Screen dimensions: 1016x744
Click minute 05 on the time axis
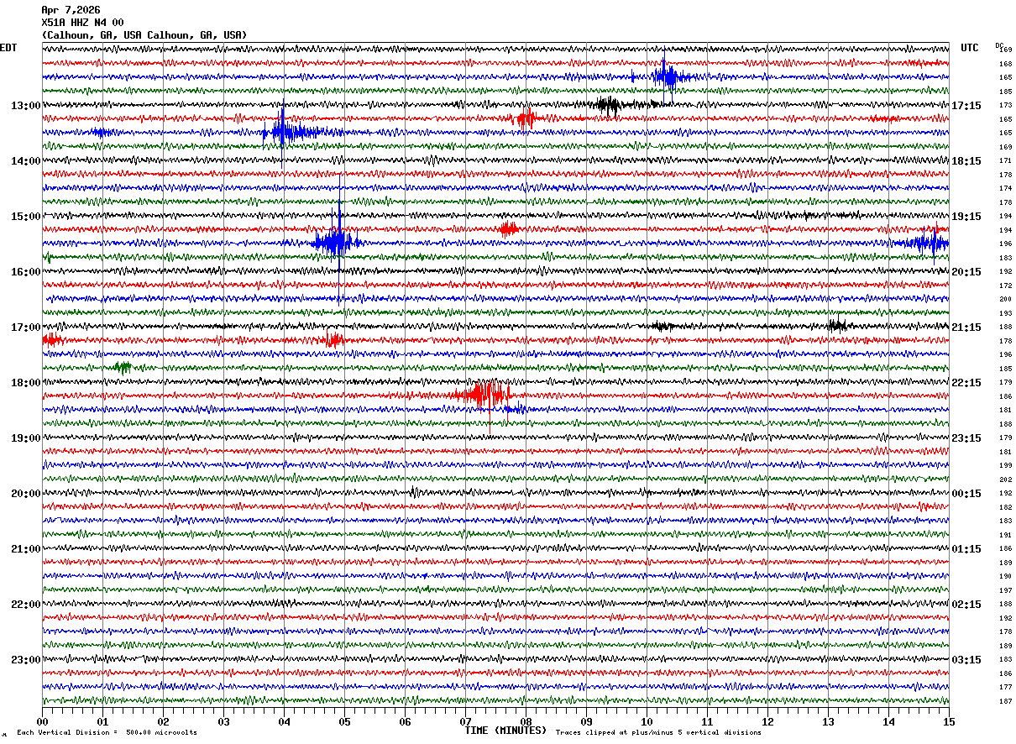tap(344, 721)
